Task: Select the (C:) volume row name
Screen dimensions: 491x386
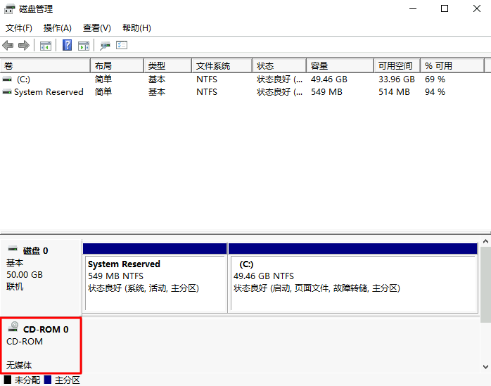Action: coord(23,79)
